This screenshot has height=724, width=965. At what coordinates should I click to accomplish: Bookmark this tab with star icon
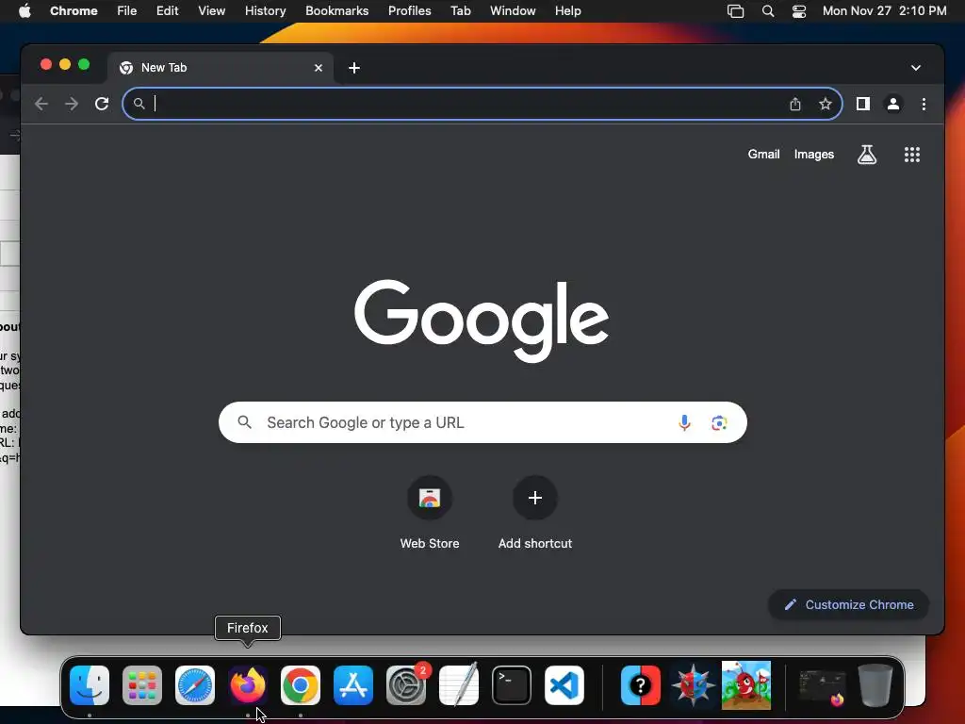(x=826, y=104)
